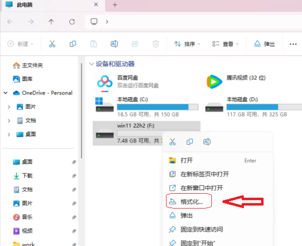
Task: Select the 本地磁盘 (C:) drive
Action: [147, 106]
